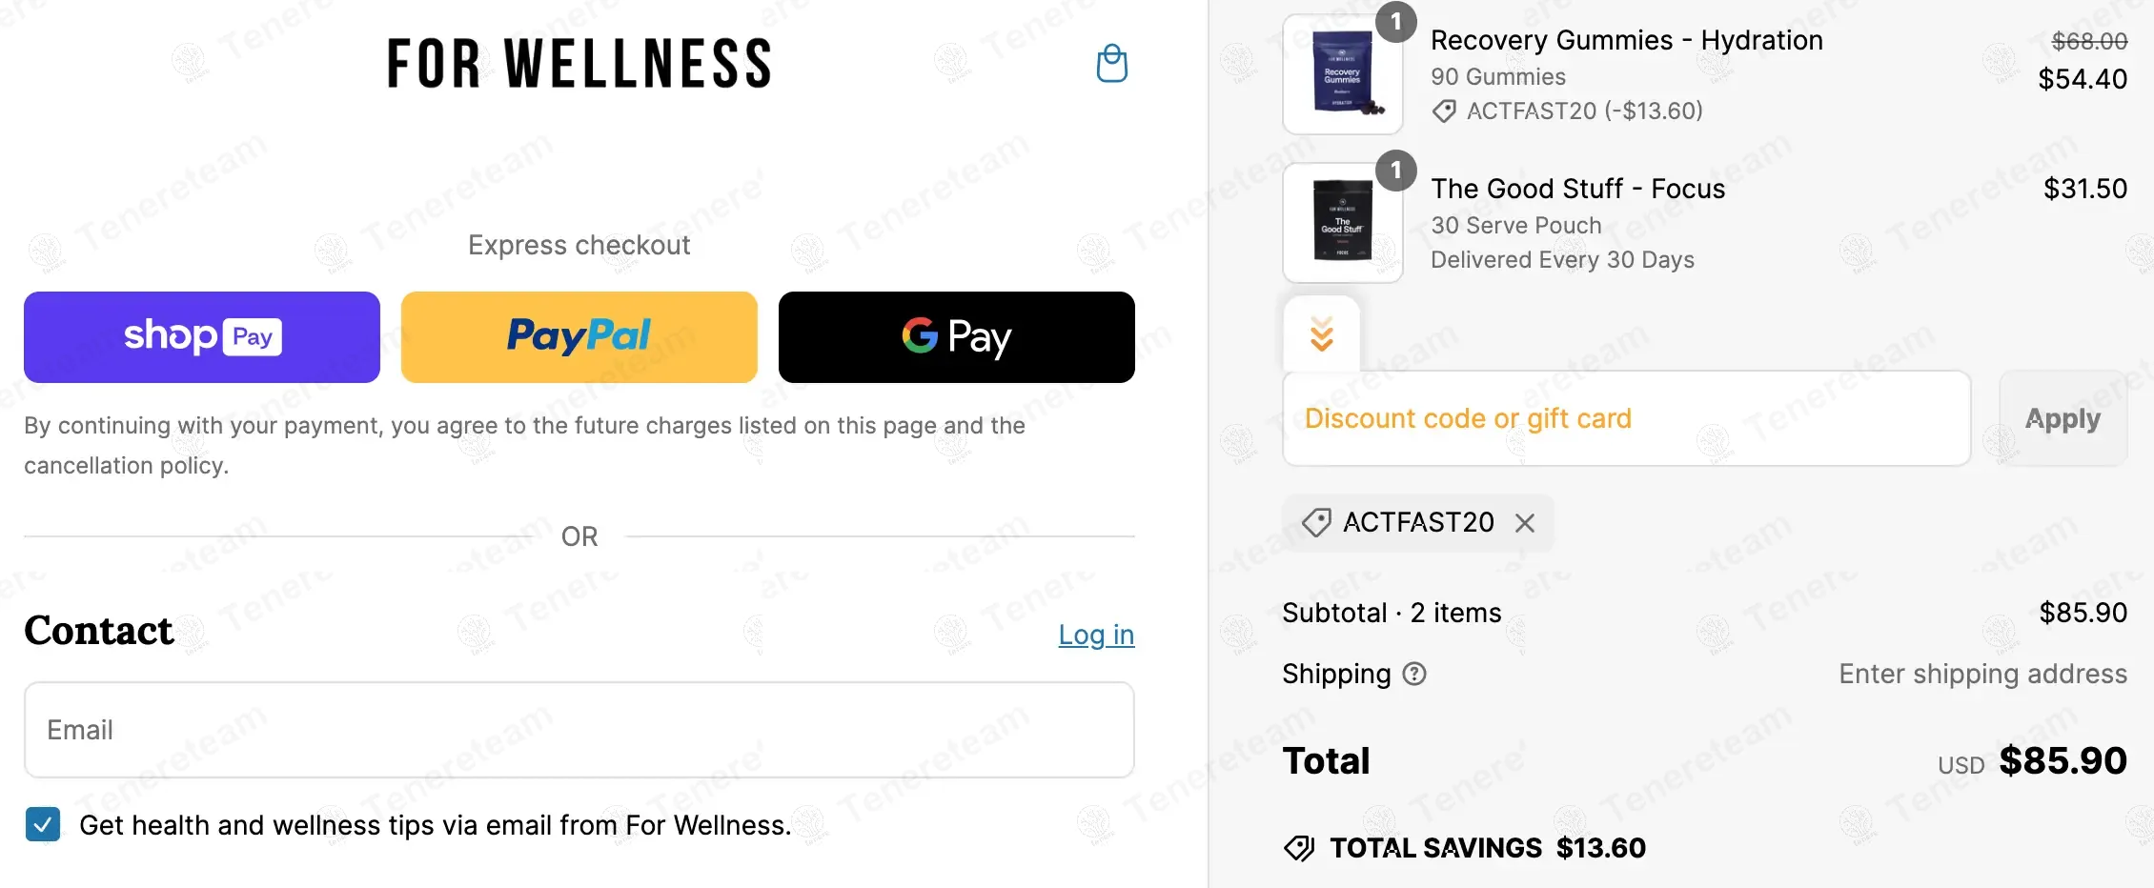Uncheck the health and wellness tips checkbox
Image resolution: width=2154 pixels, height=888 pixels.
pos(43,824)
